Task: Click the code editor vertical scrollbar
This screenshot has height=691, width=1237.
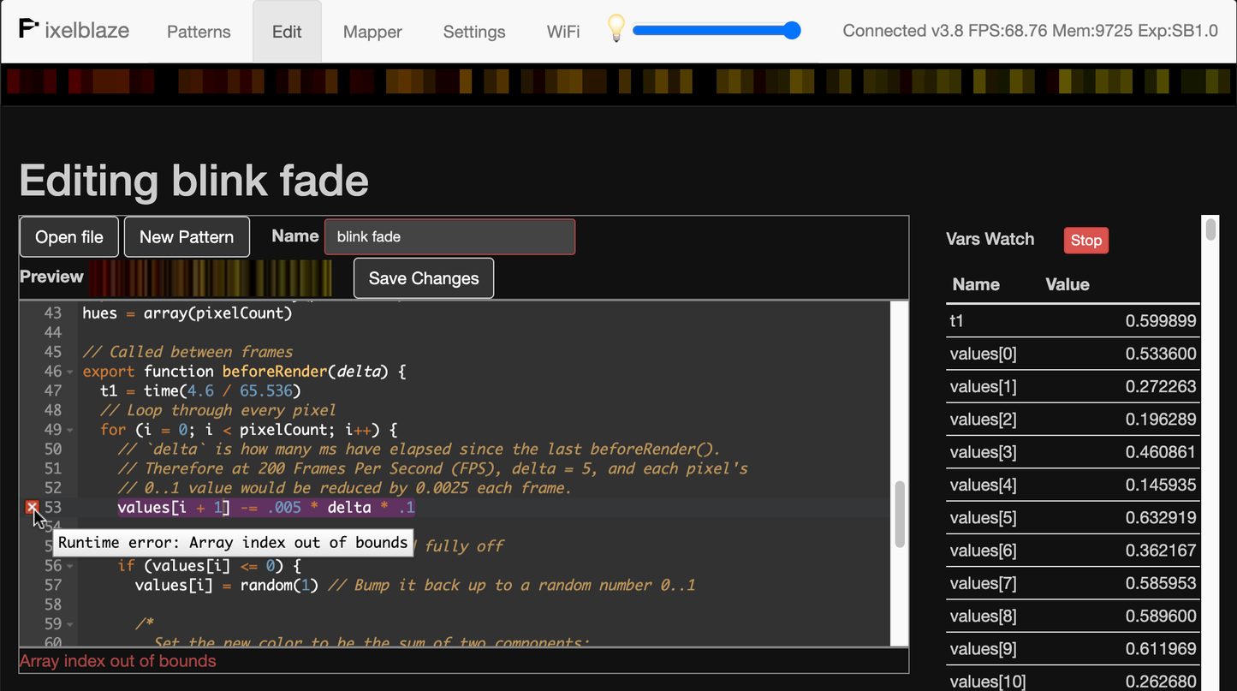Action: tap(899, 514)
